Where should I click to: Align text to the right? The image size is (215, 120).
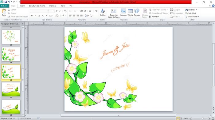(78, 16)
